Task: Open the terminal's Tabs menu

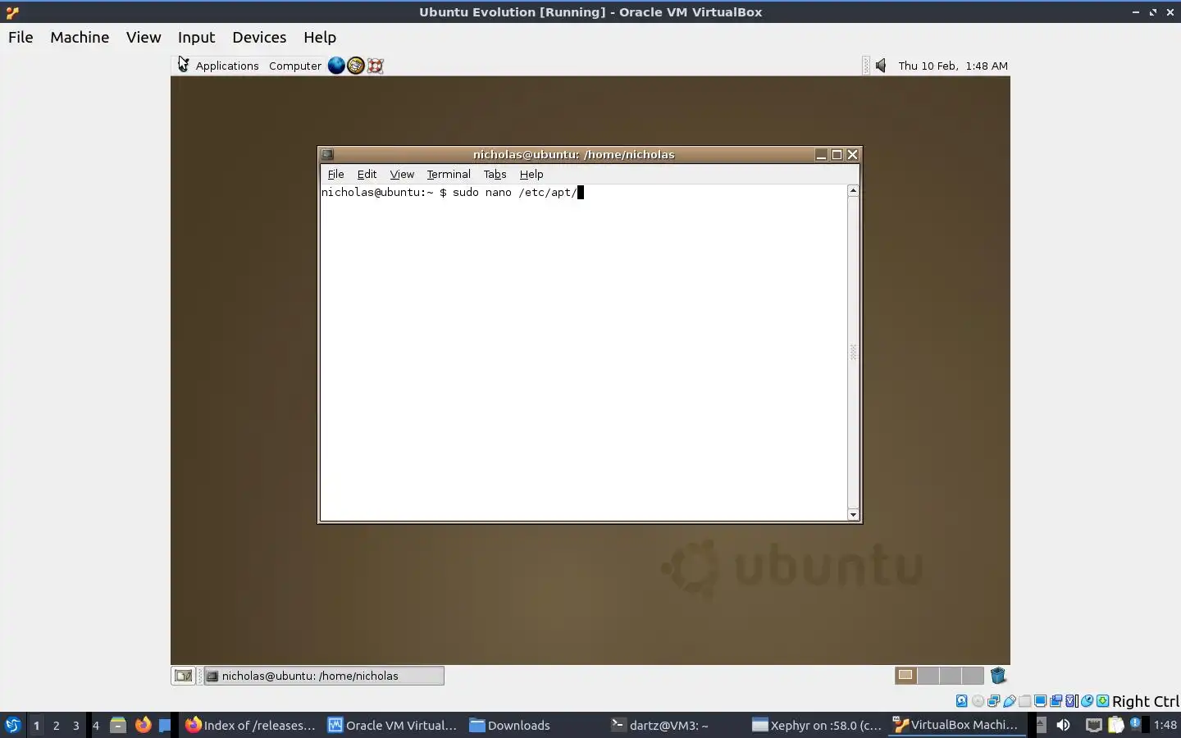Action: (495, 174)
